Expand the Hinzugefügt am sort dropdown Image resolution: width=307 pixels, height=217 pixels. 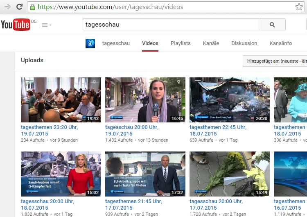(x=275, y=61)
